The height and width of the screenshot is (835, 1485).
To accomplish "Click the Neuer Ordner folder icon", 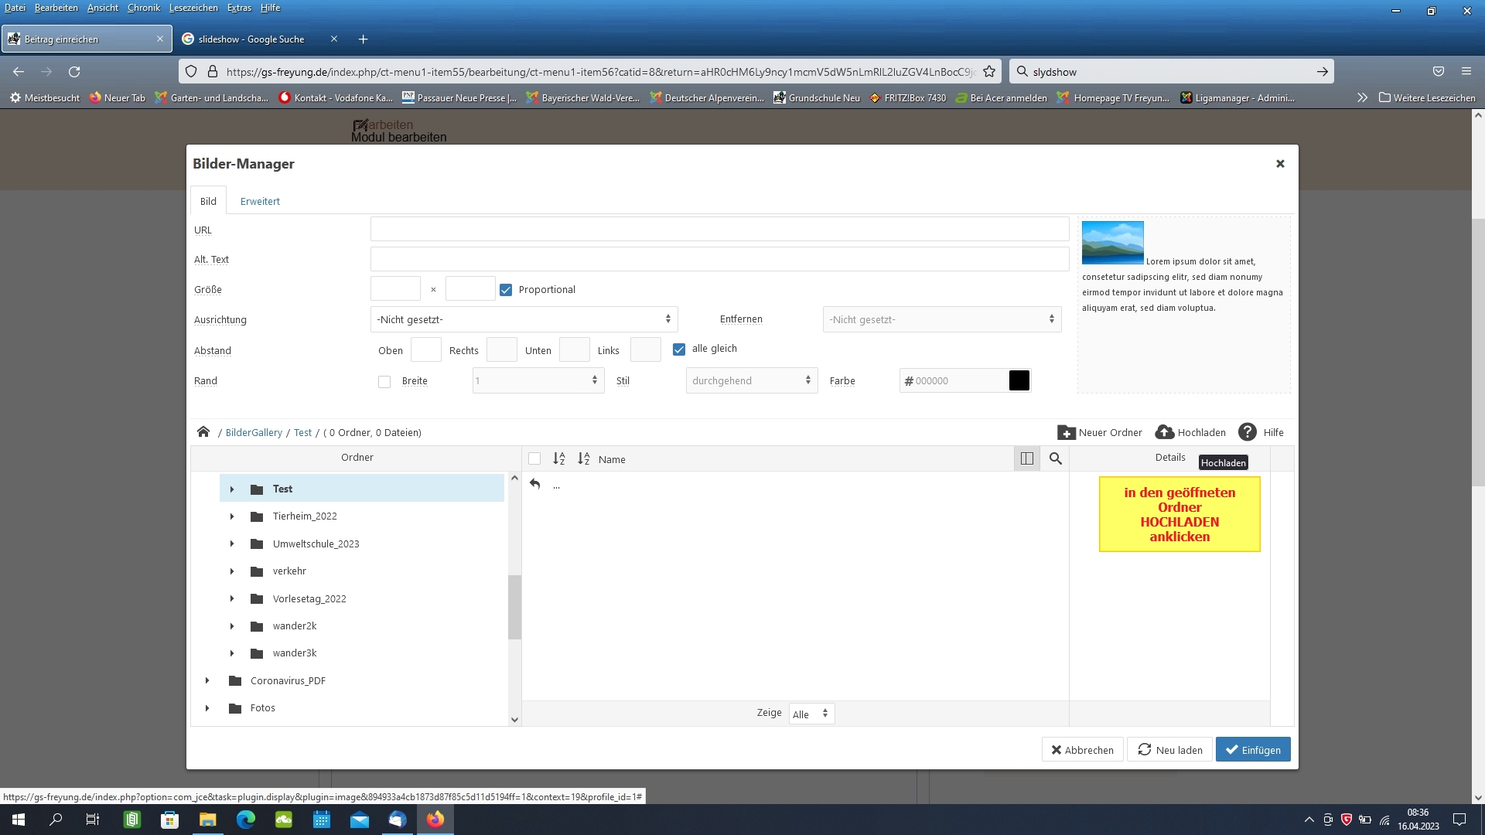I will coord(1066,432).
